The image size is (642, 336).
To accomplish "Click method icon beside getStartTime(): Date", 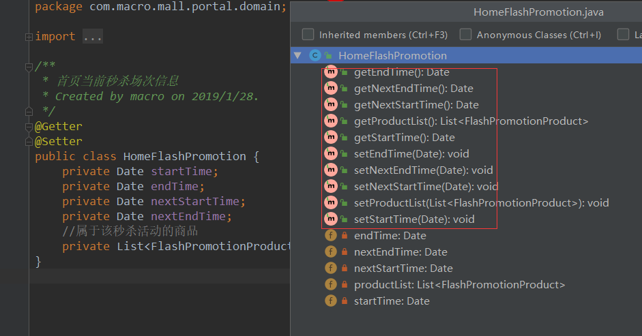I will pos(331,138).
